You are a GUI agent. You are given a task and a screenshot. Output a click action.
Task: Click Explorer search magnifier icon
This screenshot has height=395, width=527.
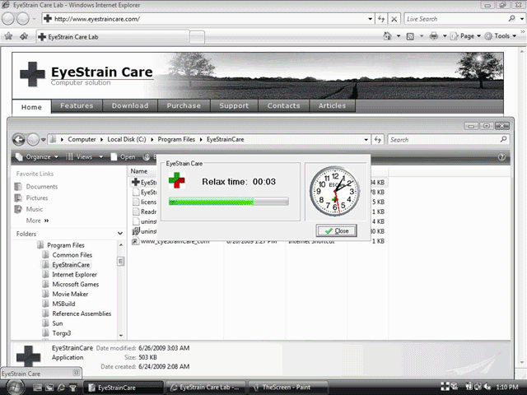[503, 139]
